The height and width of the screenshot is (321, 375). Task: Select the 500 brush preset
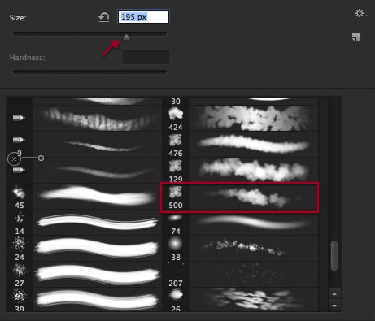[x=240, y=197]
